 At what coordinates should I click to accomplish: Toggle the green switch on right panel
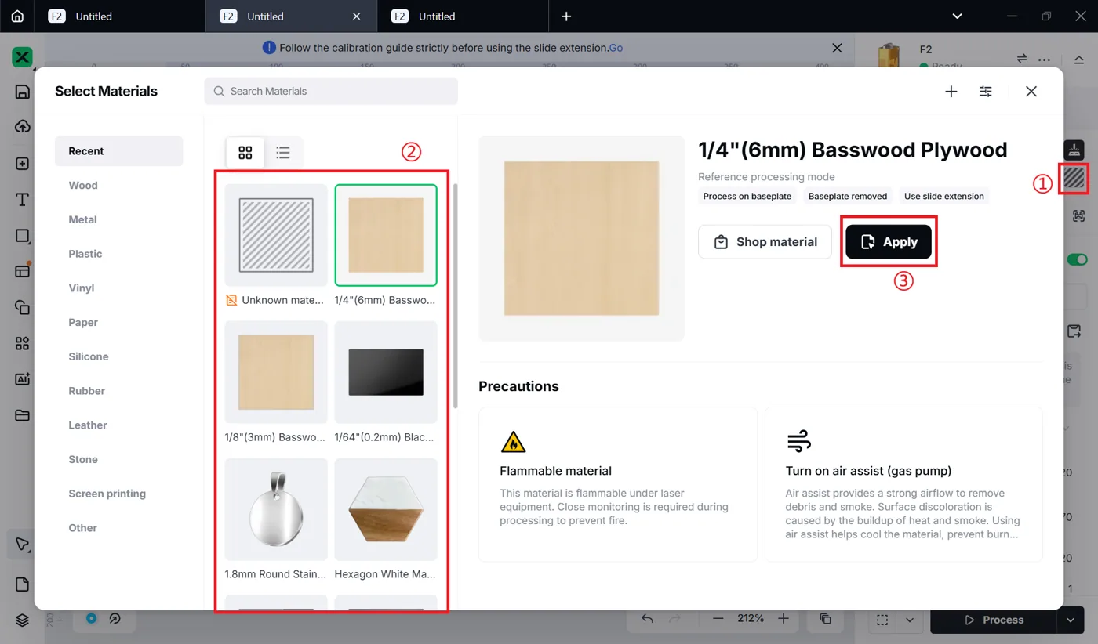(x=1078, y=259)
